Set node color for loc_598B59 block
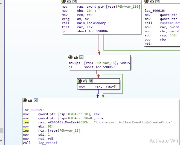 25,100
